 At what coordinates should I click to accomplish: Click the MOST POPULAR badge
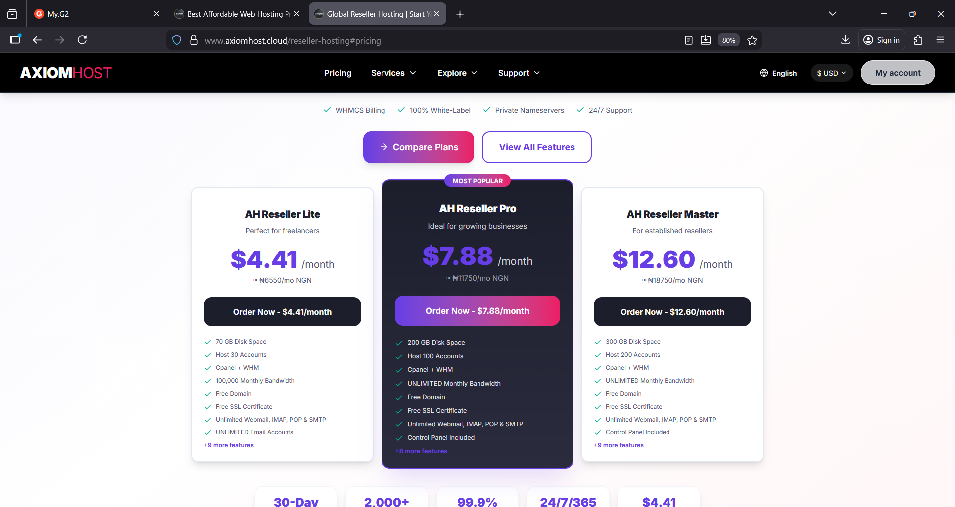coord(477,181)
